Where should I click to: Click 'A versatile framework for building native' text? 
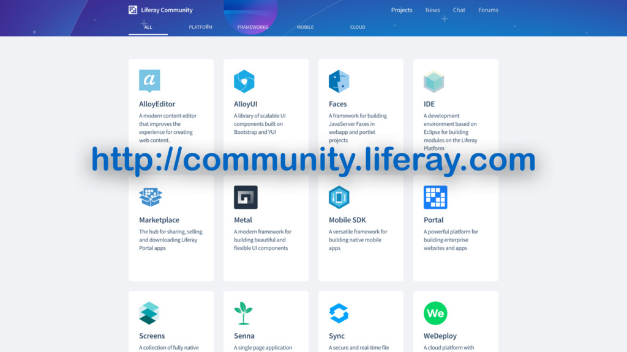358,240
